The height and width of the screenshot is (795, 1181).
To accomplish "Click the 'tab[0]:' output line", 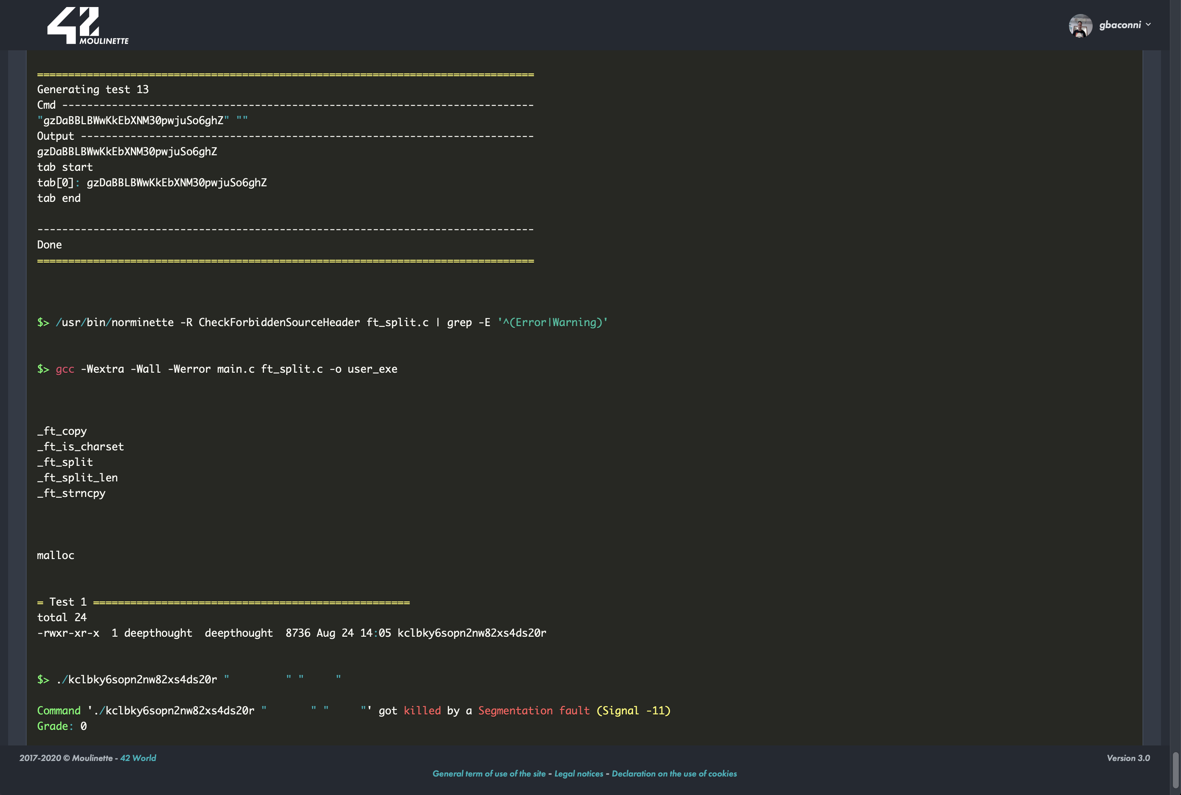I will coord(152,183).
